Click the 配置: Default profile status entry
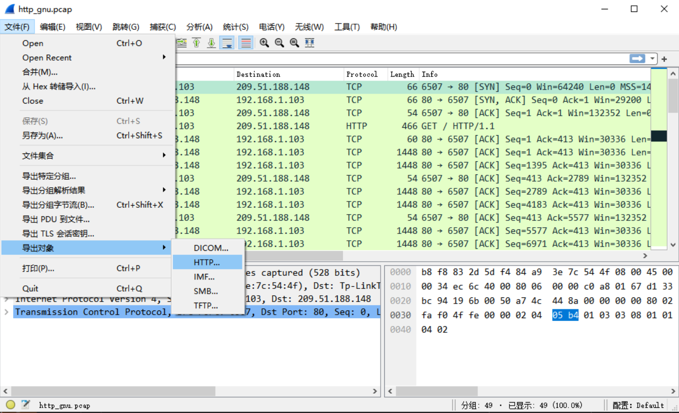The image size is (679, 413). coord(638,405)
